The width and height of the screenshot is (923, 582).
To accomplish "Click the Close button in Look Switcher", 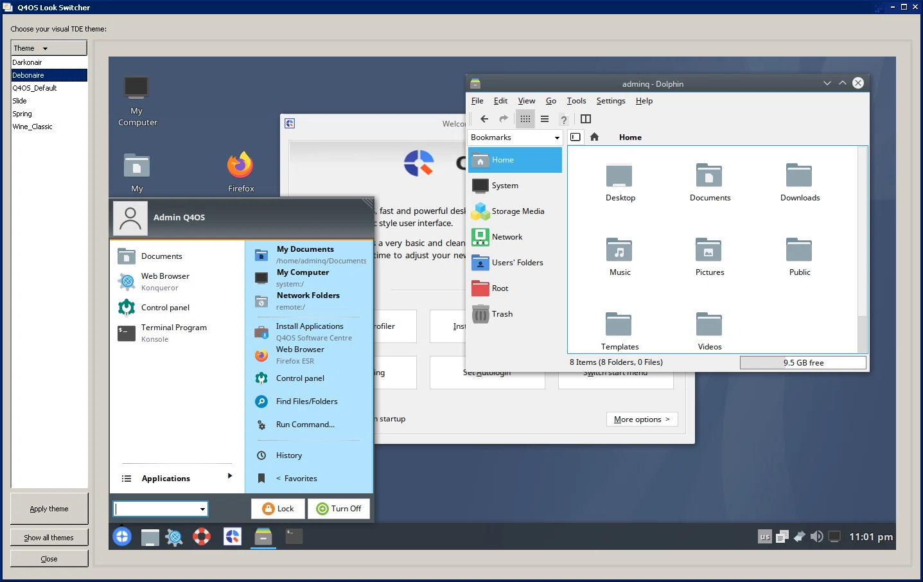I will pyautogui.click(x=49, y=559).
